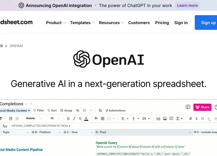Screen dimensions: 217x156
Task: Click the Social Media Content Pipeline cell
Action: click(x=21, y=150)
